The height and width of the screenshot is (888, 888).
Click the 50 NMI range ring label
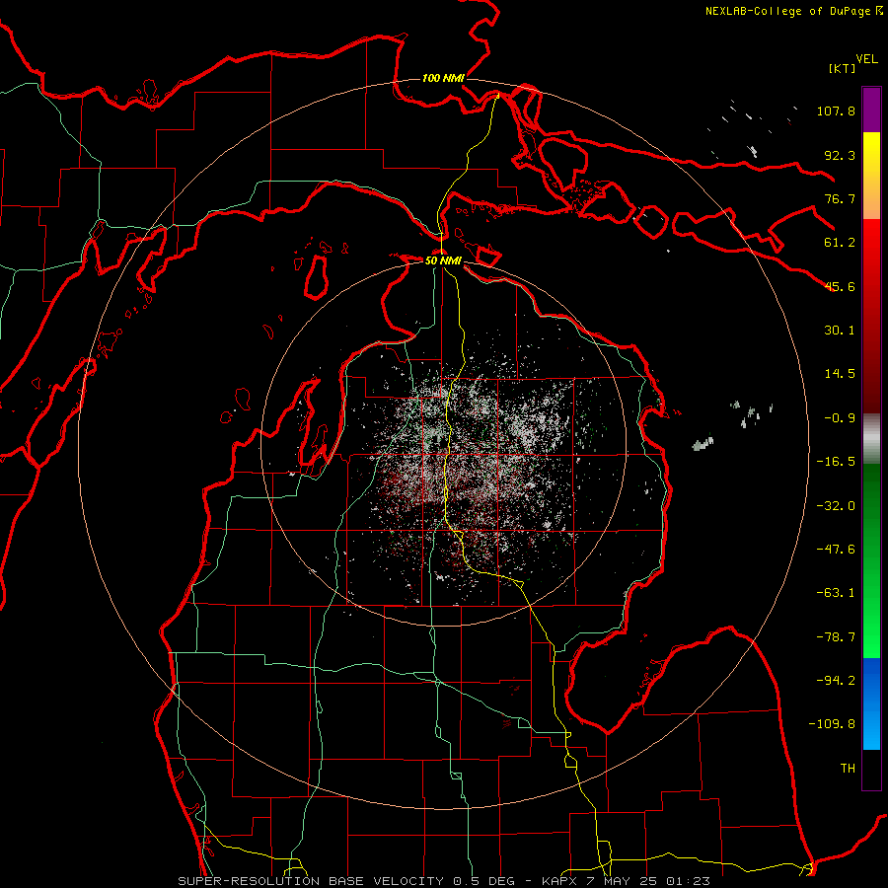[443, 260]
